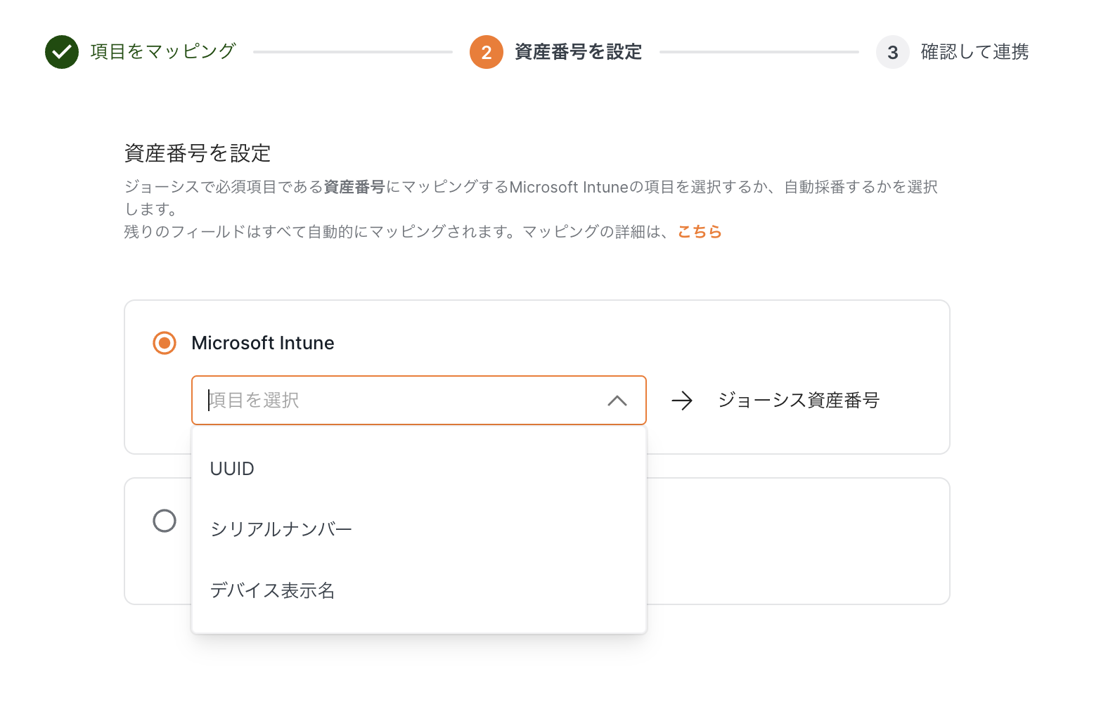Click the right arrow mapping icon

click(x=682, y=401)
